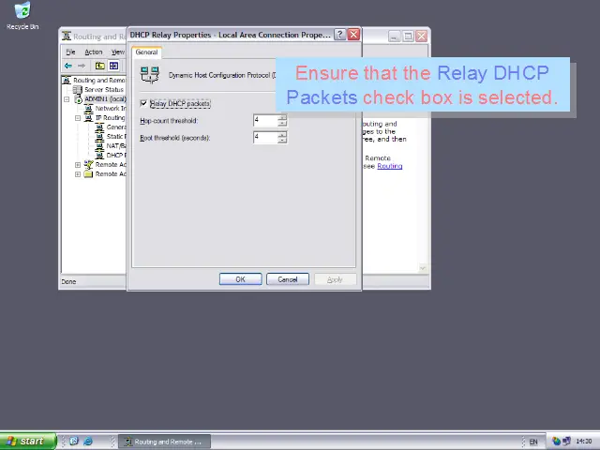Click the Back arrow in MMC toolbar

coord(68,66)
